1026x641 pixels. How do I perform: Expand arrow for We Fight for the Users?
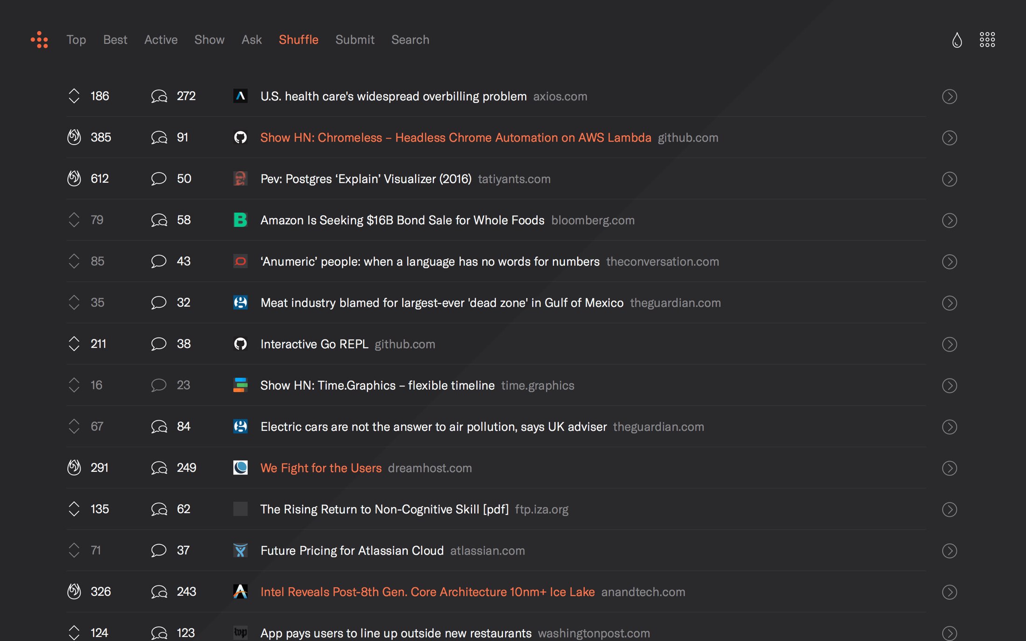click(949, 468)
